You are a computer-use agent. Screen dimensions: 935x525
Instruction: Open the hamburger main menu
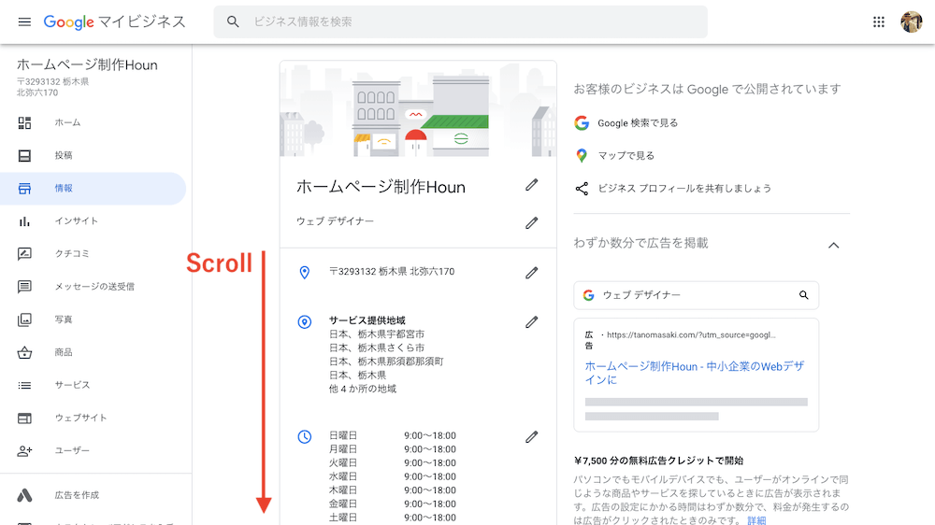coord(24,22)
